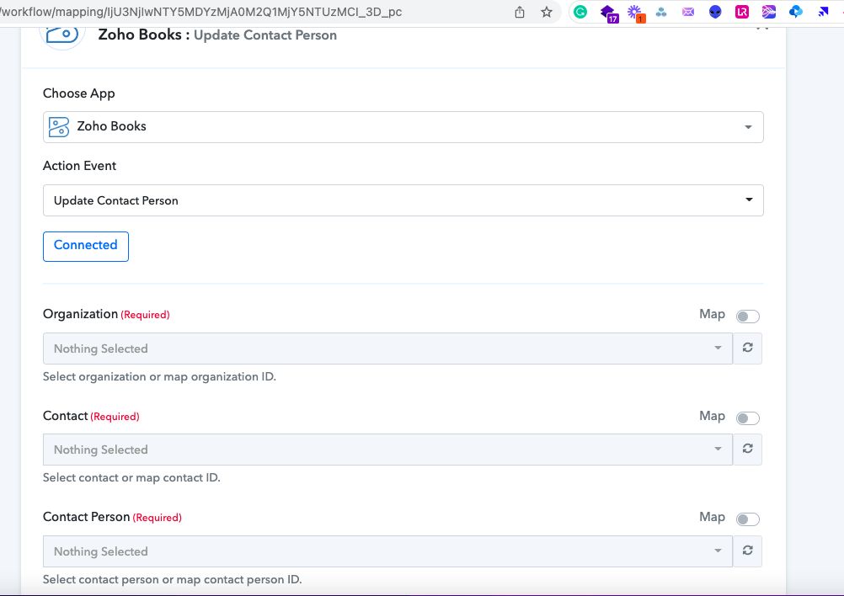Click the Zoho Books : Update Contact Person title
Image resolution: width=844 pixels, height=596 pixels.
pos(217,35)
